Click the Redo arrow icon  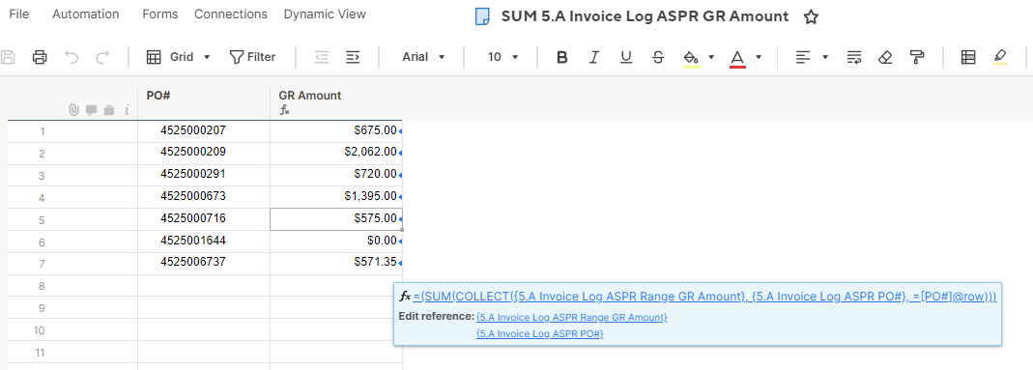tap(102, 57)
